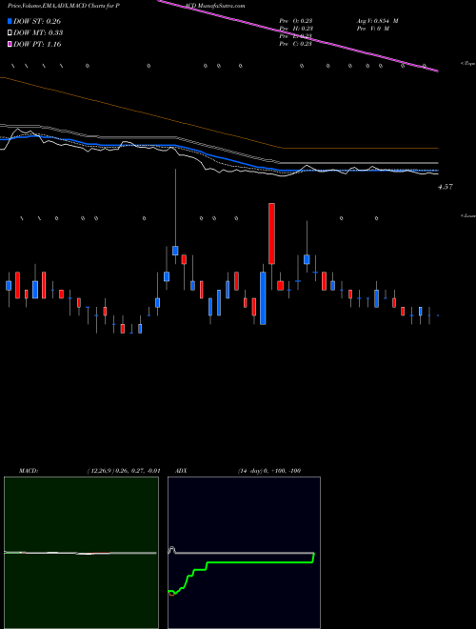The image size is (476, 629).
Task: Click the chart title 'Price,Volume,EMA,ADX,MACD Charts for P'
Action: [x=63, y=6]
